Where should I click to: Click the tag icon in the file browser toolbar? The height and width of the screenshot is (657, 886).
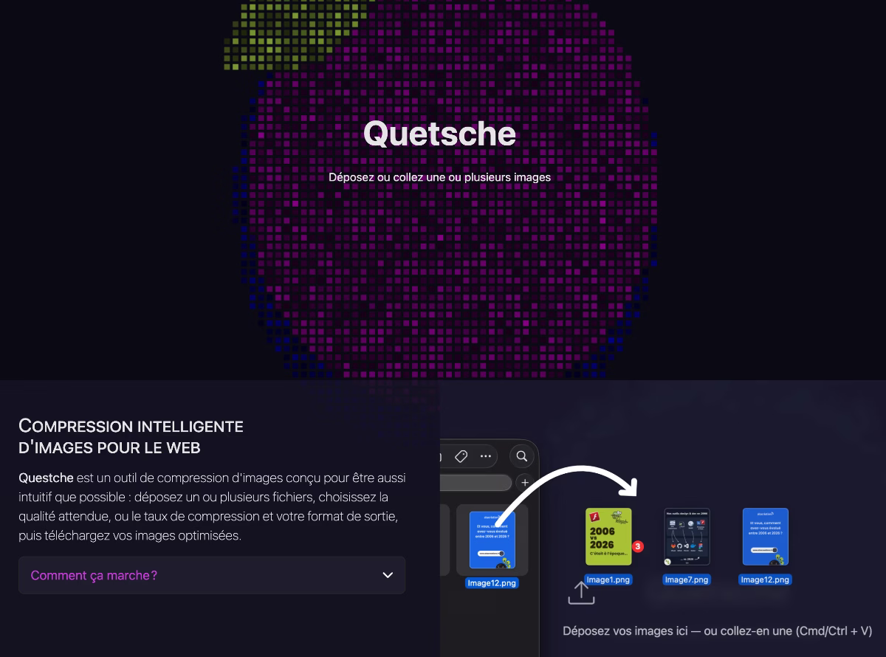[x=461, y=456]
